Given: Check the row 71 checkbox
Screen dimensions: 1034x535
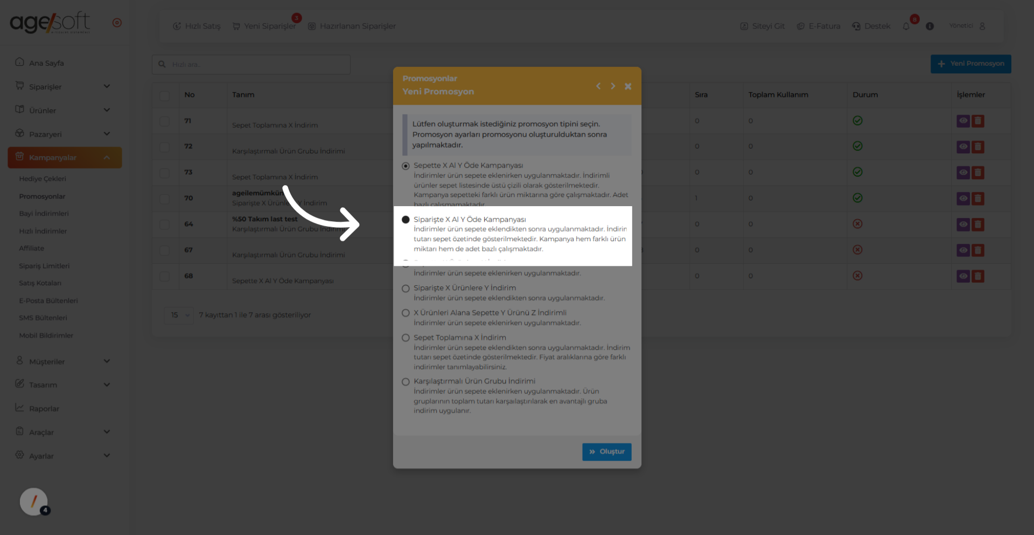Looking at the screenshot, I should [x=165, y=122].
